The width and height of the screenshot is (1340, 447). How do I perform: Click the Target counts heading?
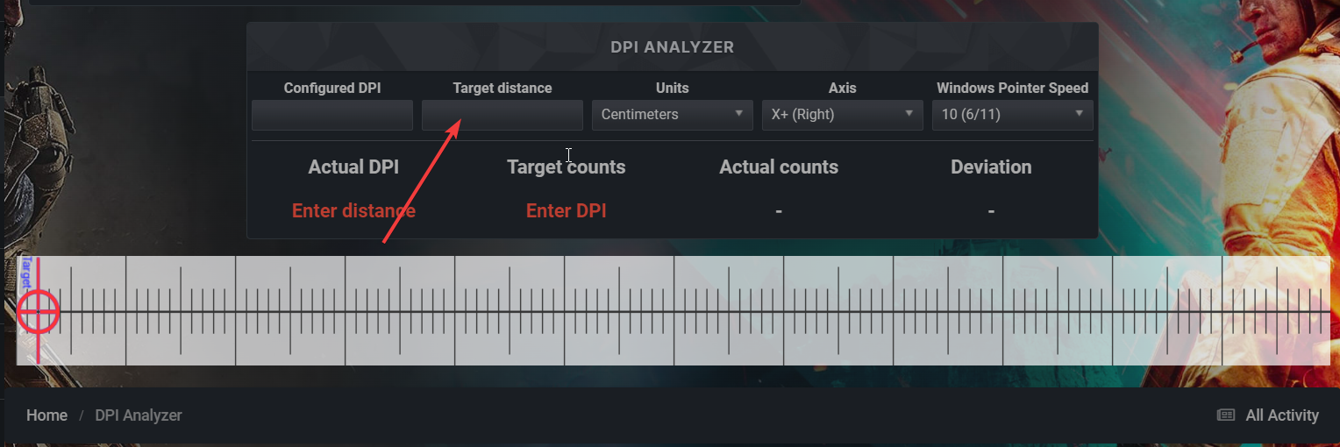(x=567, y=167)
